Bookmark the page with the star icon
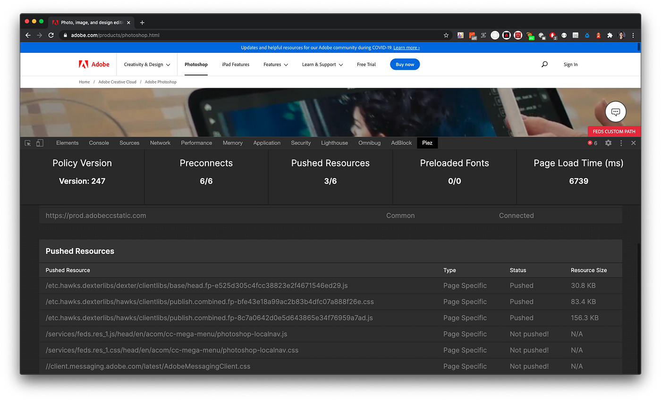Screen dimensions: 661x401 pyautogui.click(x=446, y=35)
